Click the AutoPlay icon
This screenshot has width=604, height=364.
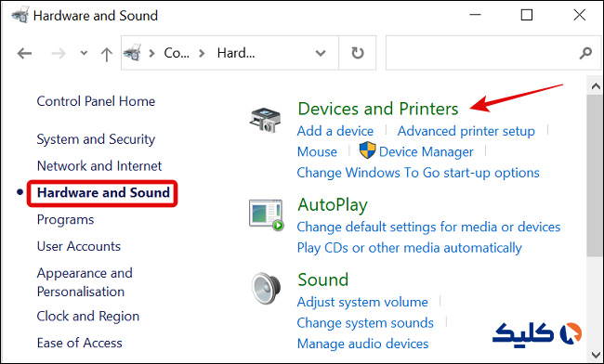(266, 214)
